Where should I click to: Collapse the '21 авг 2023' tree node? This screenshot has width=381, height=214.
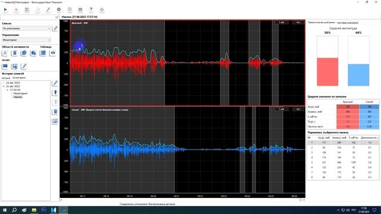[x=4, y=86]
